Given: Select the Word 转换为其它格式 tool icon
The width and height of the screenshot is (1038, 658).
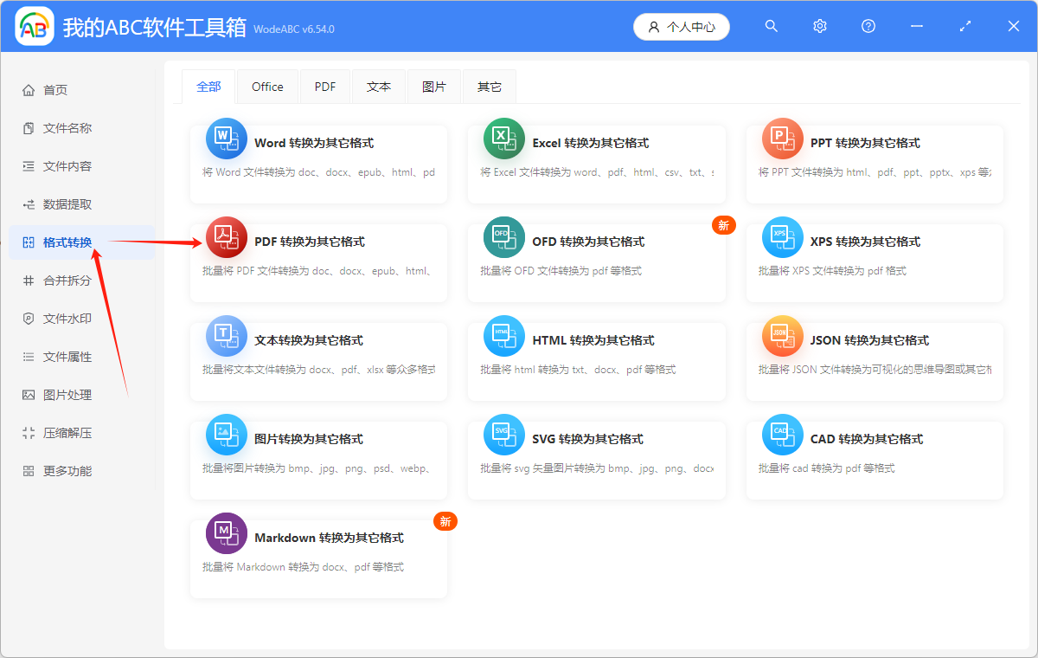Looking at the screenshot, I should [x=226, y=139].
